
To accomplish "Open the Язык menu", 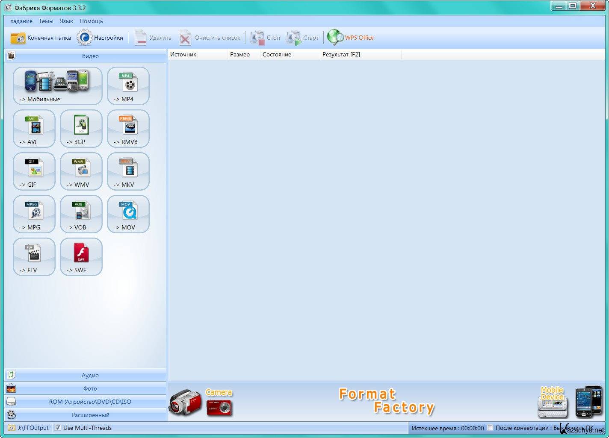I will [x=66, y=21].
